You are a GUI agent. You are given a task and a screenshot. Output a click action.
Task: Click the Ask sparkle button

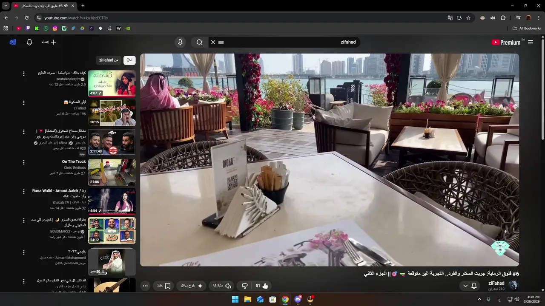point(192,286)
